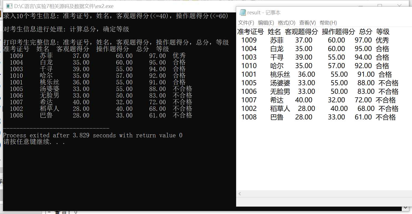Click '72.00' in the console output

point(158,102)
